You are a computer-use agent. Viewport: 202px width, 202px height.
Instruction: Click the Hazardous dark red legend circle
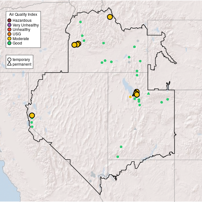[x=9, y=21]
